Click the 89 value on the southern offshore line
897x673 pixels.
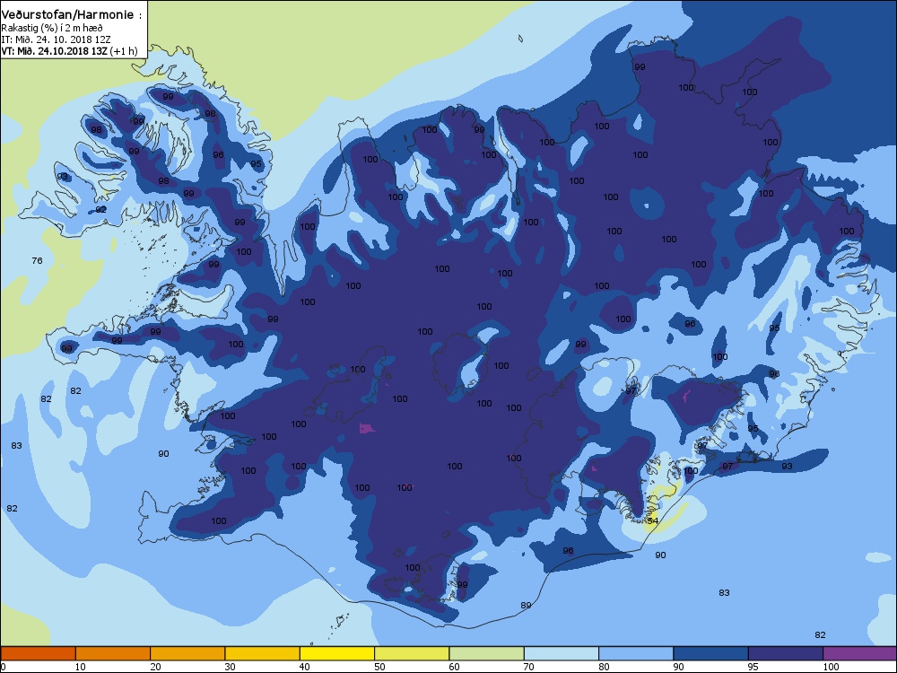click(526, 605)
